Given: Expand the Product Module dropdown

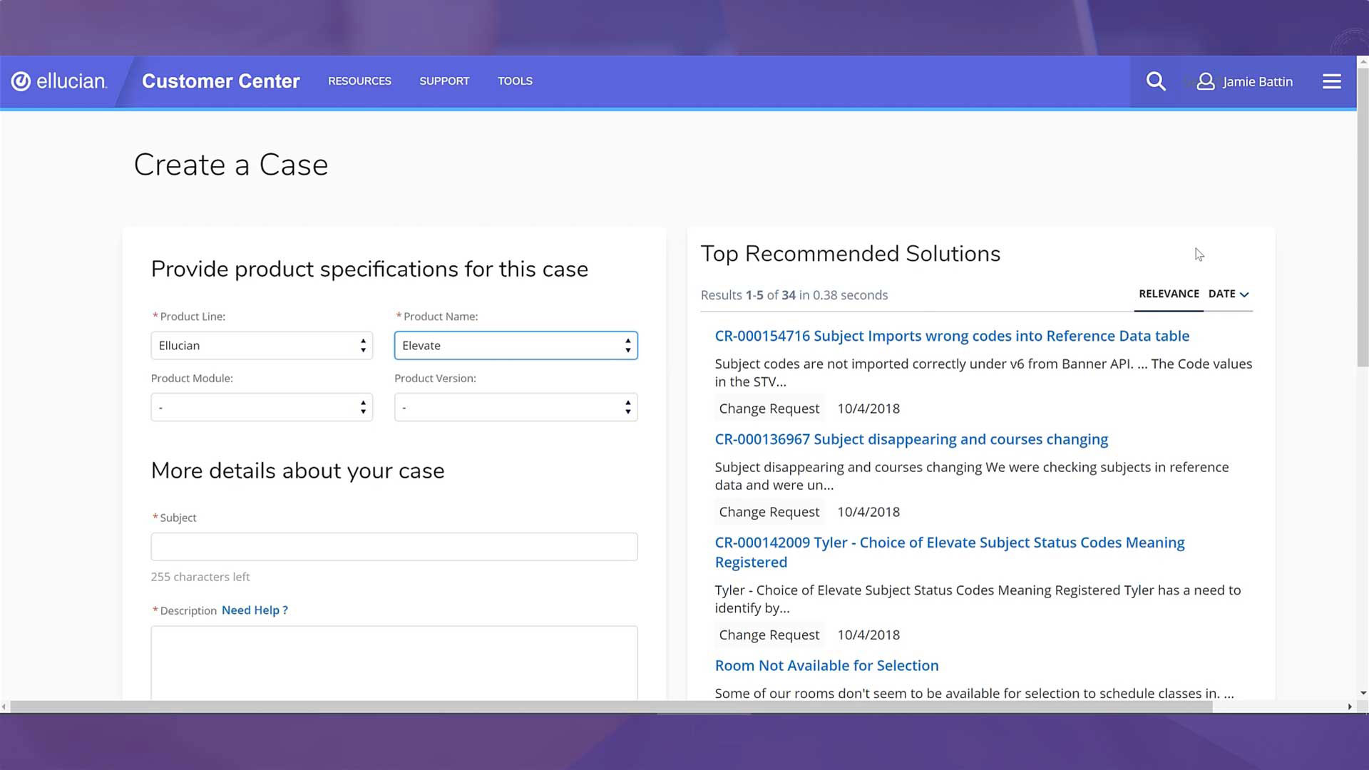Looking at the screenshot, I should pyautogui.click(x=262, y=407).
